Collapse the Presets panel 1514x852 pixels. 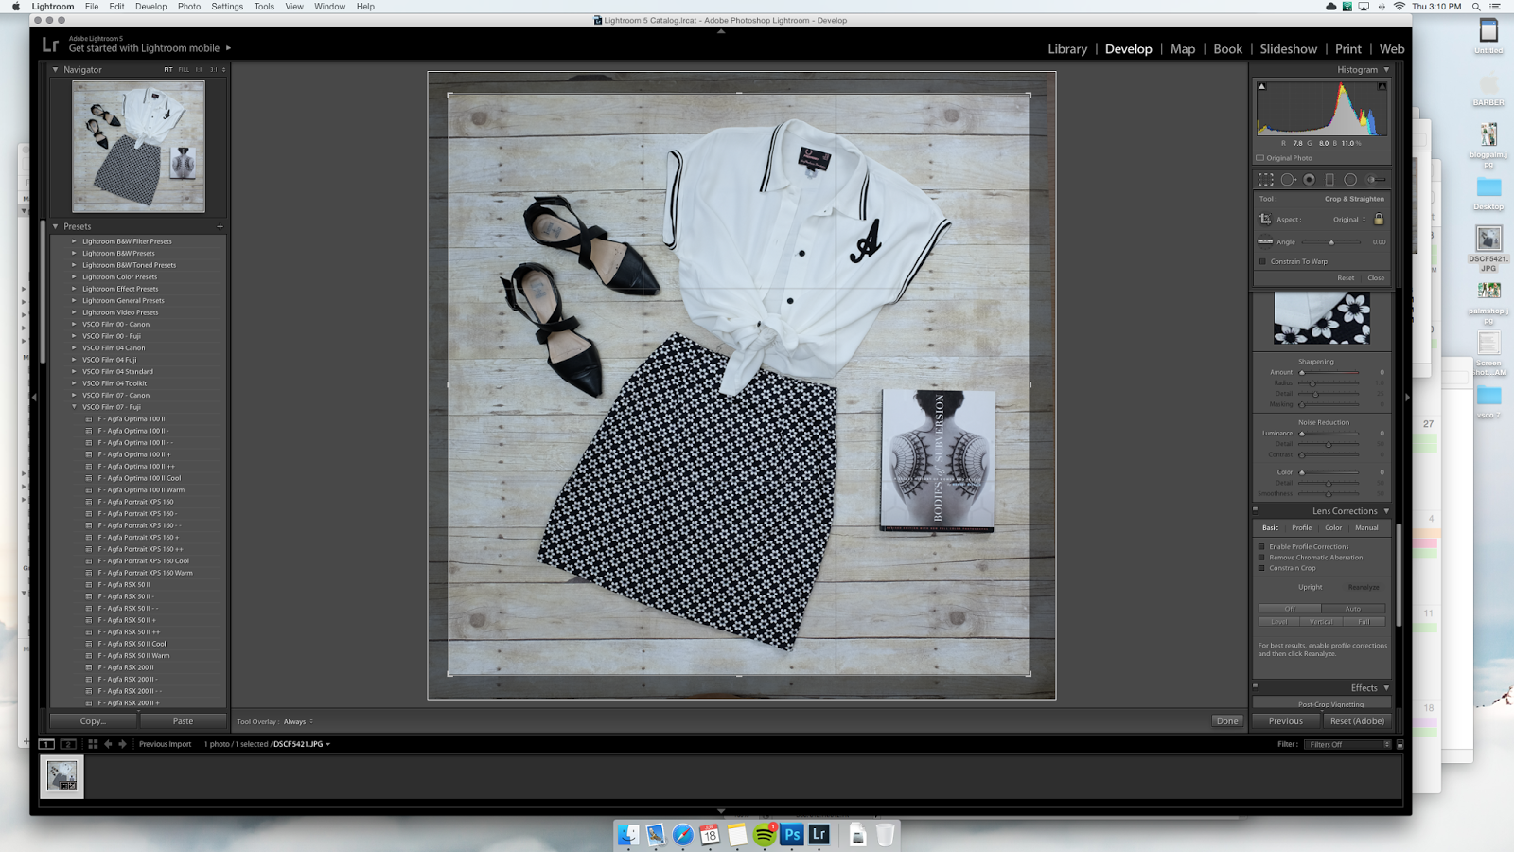pos(55,226)
